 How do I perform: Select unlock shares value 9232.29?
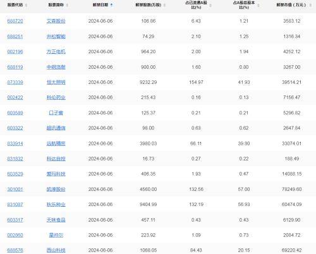pyautogui.click(x=149, y=82)
